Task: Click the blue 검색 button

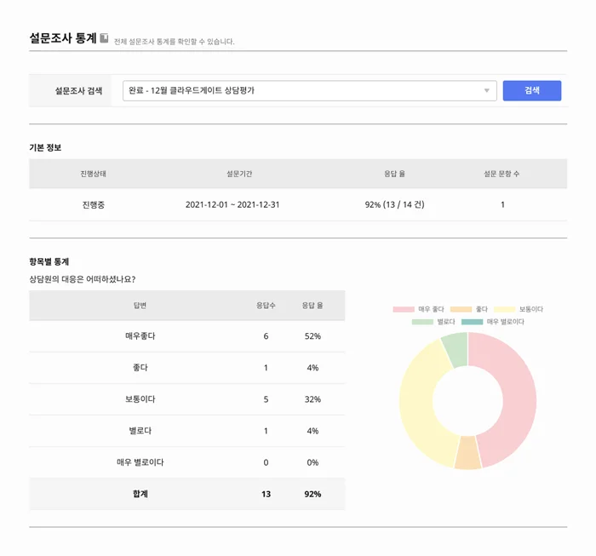Action: pos(532,90)
